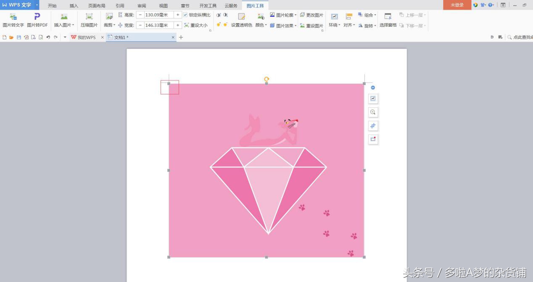
Task: Click 重设图片 to reset the picture
Action: [311, 25]
